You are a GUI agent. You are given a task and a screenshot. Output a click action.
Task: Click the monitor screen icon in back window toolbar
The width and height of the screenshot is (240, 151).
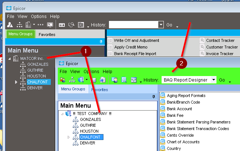coord(50,25)
